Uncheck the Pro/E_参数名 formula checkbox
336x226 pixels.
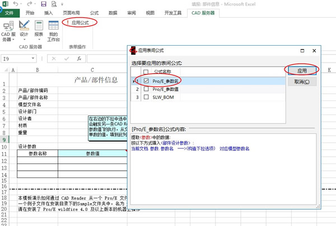146,81
